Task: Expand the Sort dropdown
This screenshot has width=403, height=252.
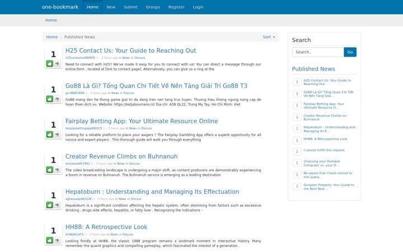Action: point(269,37)
